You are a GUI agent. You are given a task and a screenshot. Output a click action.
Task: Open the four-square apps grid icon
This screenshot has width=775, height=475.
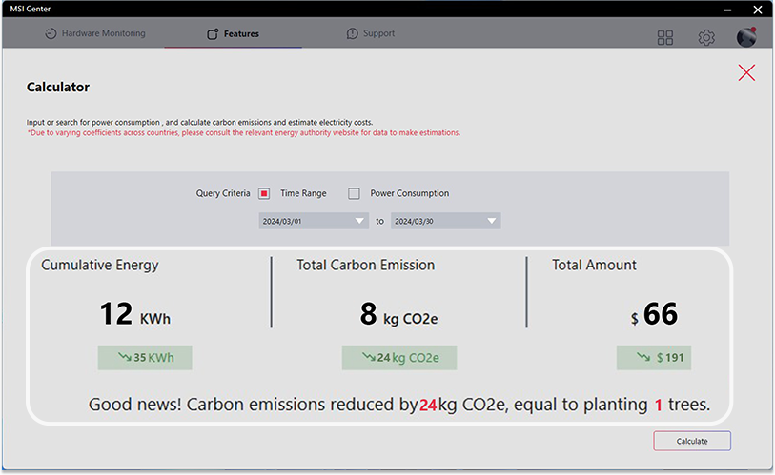pyautogui.click(x=665, y=37)
